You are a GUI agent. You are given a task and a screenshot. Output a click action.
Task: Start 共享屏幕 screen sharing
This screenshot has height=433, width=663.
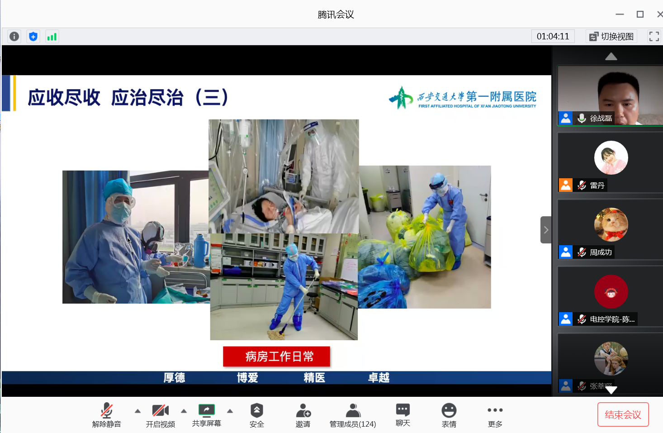click(207, 415)
